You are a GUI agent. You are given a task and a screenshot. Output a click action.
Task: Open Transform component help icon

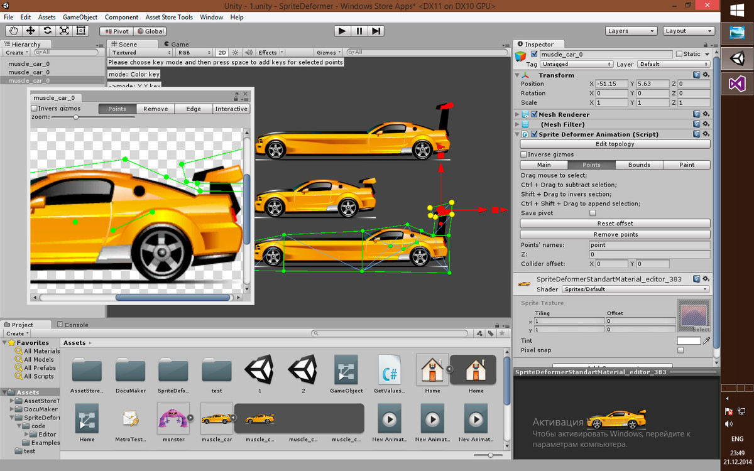click(x=697, y=75)
